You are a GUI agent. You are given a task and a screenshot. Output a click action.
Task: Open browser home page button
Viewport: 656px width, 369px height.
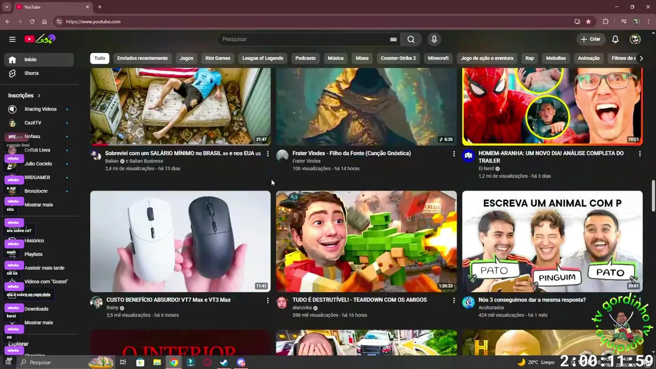coord(45,22)
